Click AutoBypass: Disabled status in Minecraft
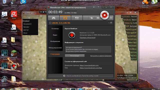 pyautogui.click(x=127, y=78)
